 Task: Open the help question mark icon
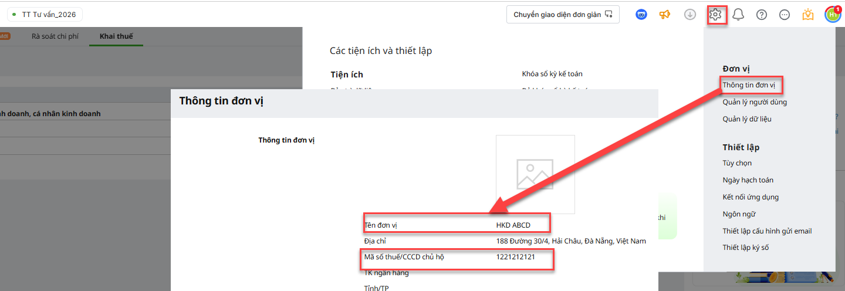[762, 15]
